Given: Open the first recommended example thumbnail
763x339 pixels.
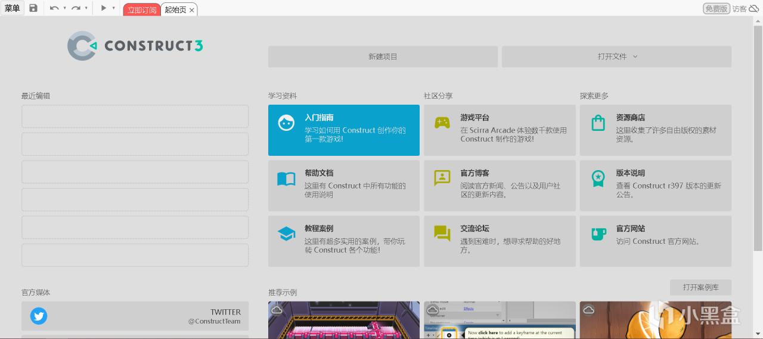Looking at the screenshot, I should (344, 320).
